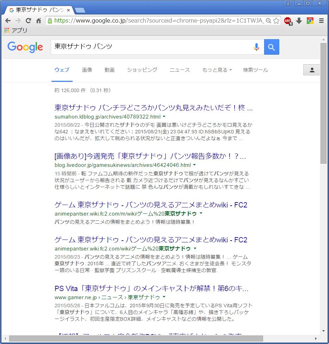Reload the page with the refresh icon
The height and width of the screenshot is (344, 329).
(x=28, y=21)
